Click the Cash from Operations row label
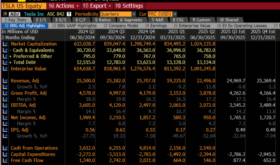Viewport: 280px width, 165px height. (34, 148)
